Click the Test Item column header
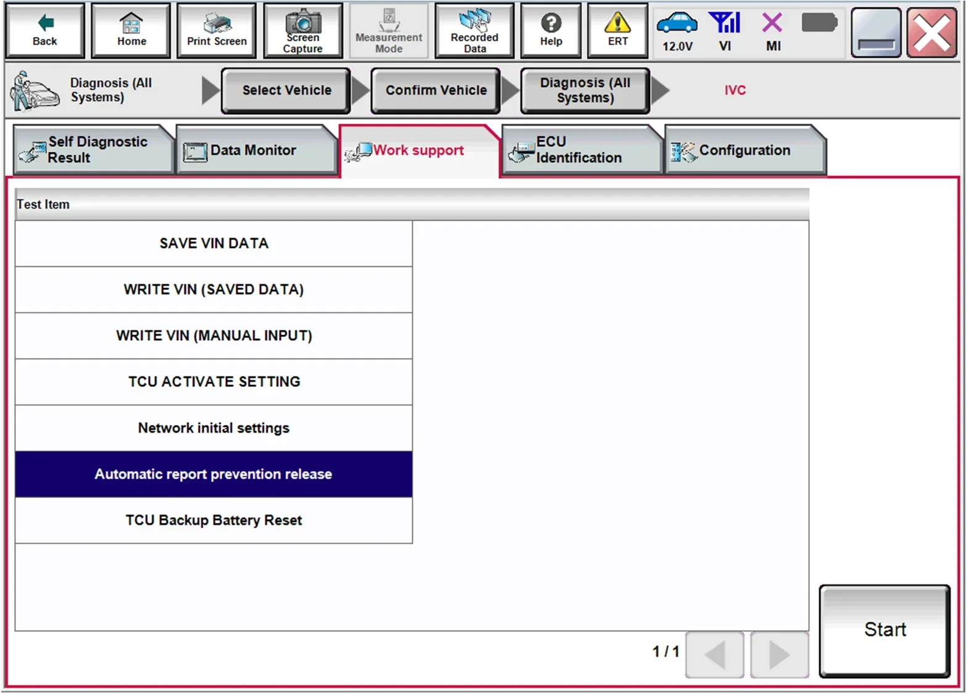 click(x=412, y=204)
